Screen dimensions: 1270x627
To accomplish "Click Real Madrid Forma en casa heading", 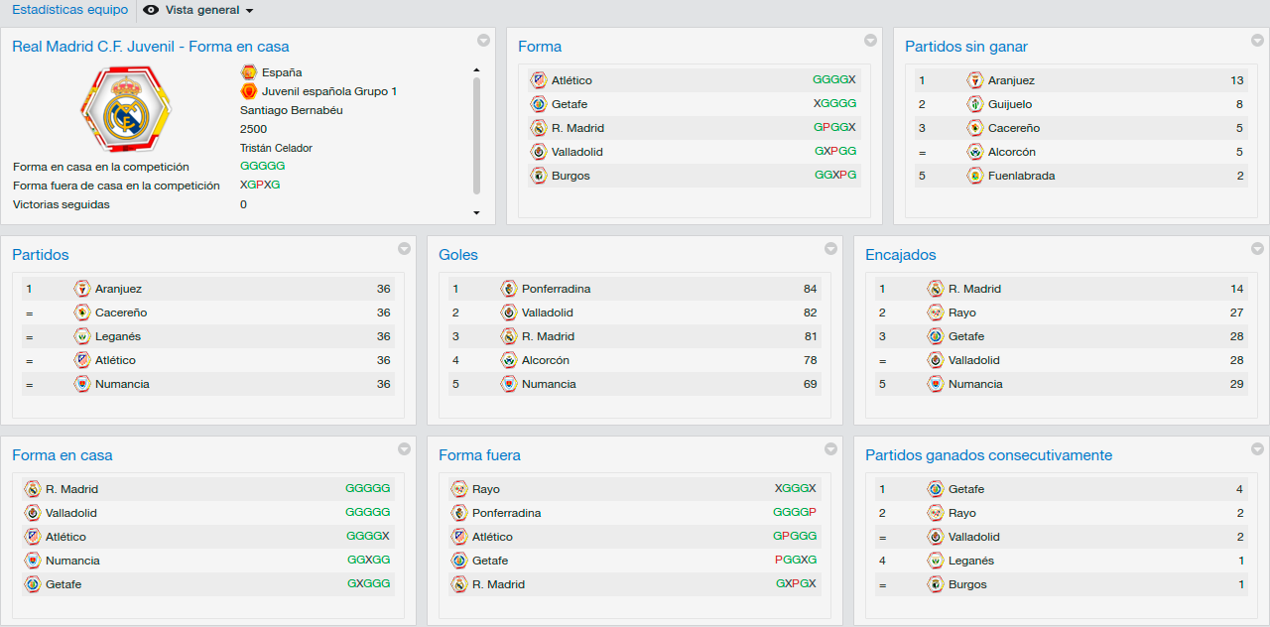I will [x=151, y=47].
